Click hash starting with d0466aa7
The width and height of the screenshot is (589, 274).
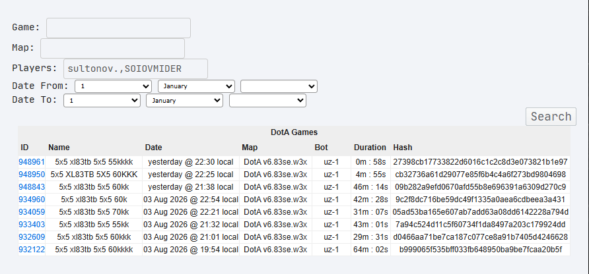(481, 237)
